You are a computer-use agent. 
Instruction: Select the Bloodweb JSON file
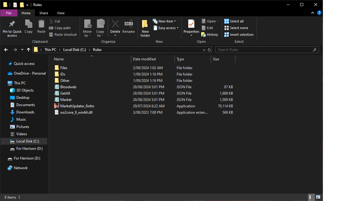tap(65, 87)
